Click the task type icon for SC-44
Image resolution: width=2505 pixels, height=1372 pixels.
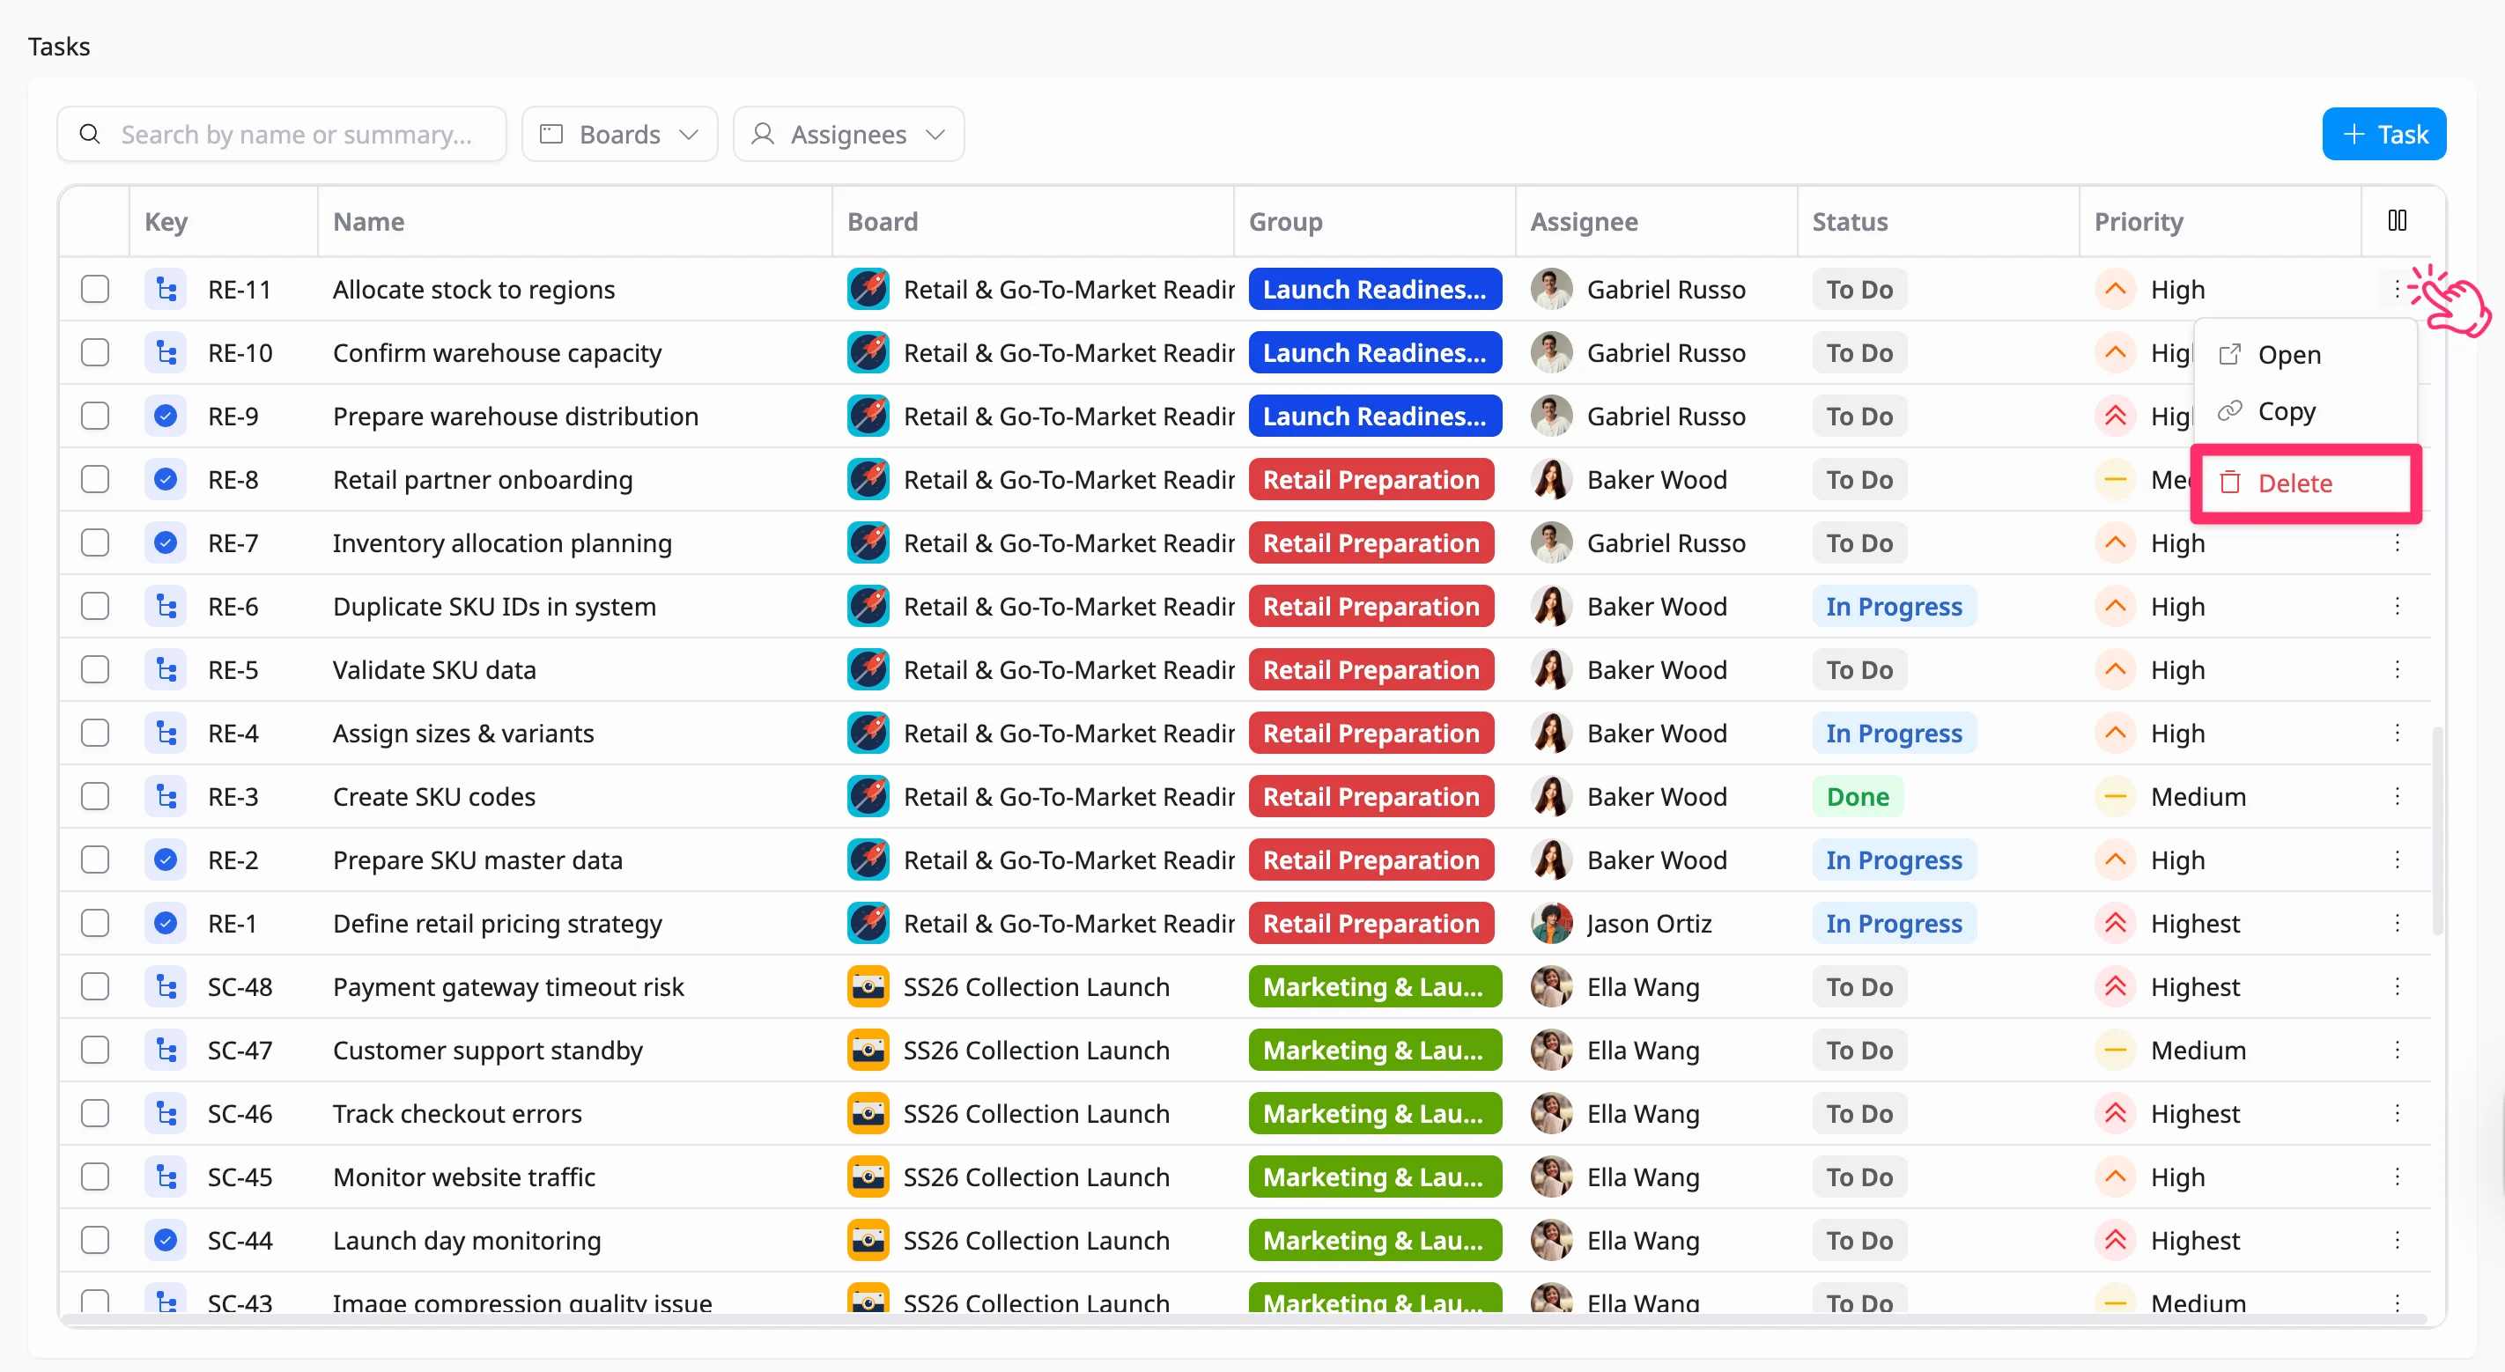[x=166, y=1241]
